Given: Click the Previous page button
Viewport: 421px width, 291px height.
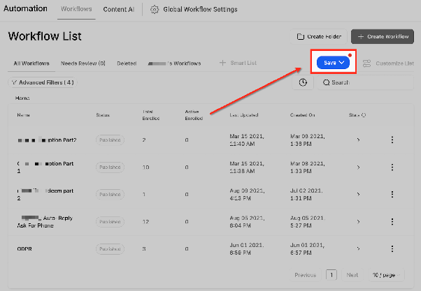Looking at the screenshot, I should coord(306,275).
